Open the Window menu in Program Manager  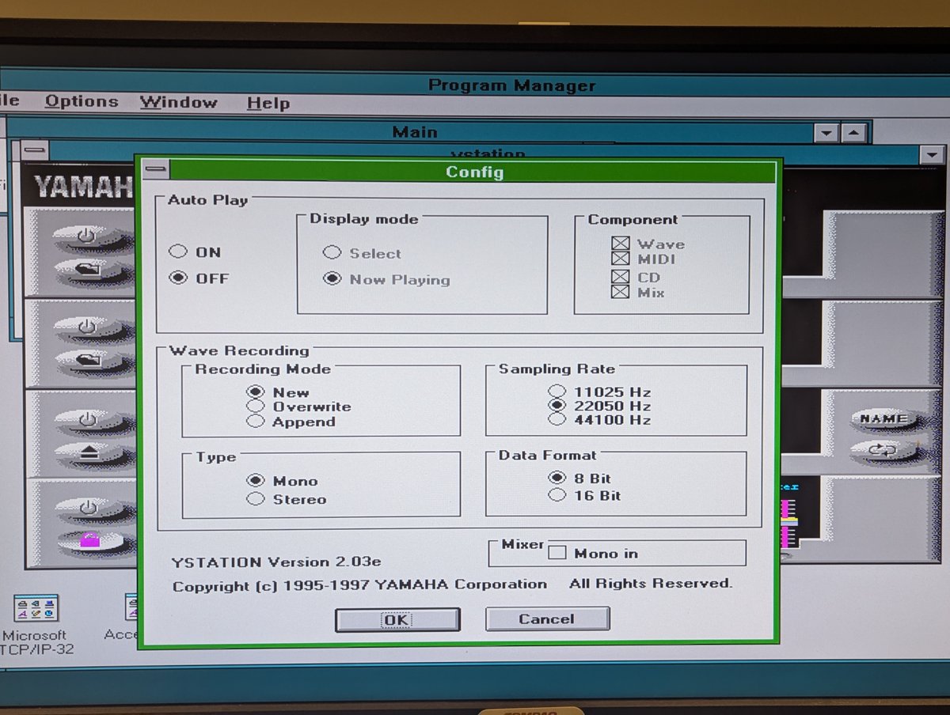[178, 102]
